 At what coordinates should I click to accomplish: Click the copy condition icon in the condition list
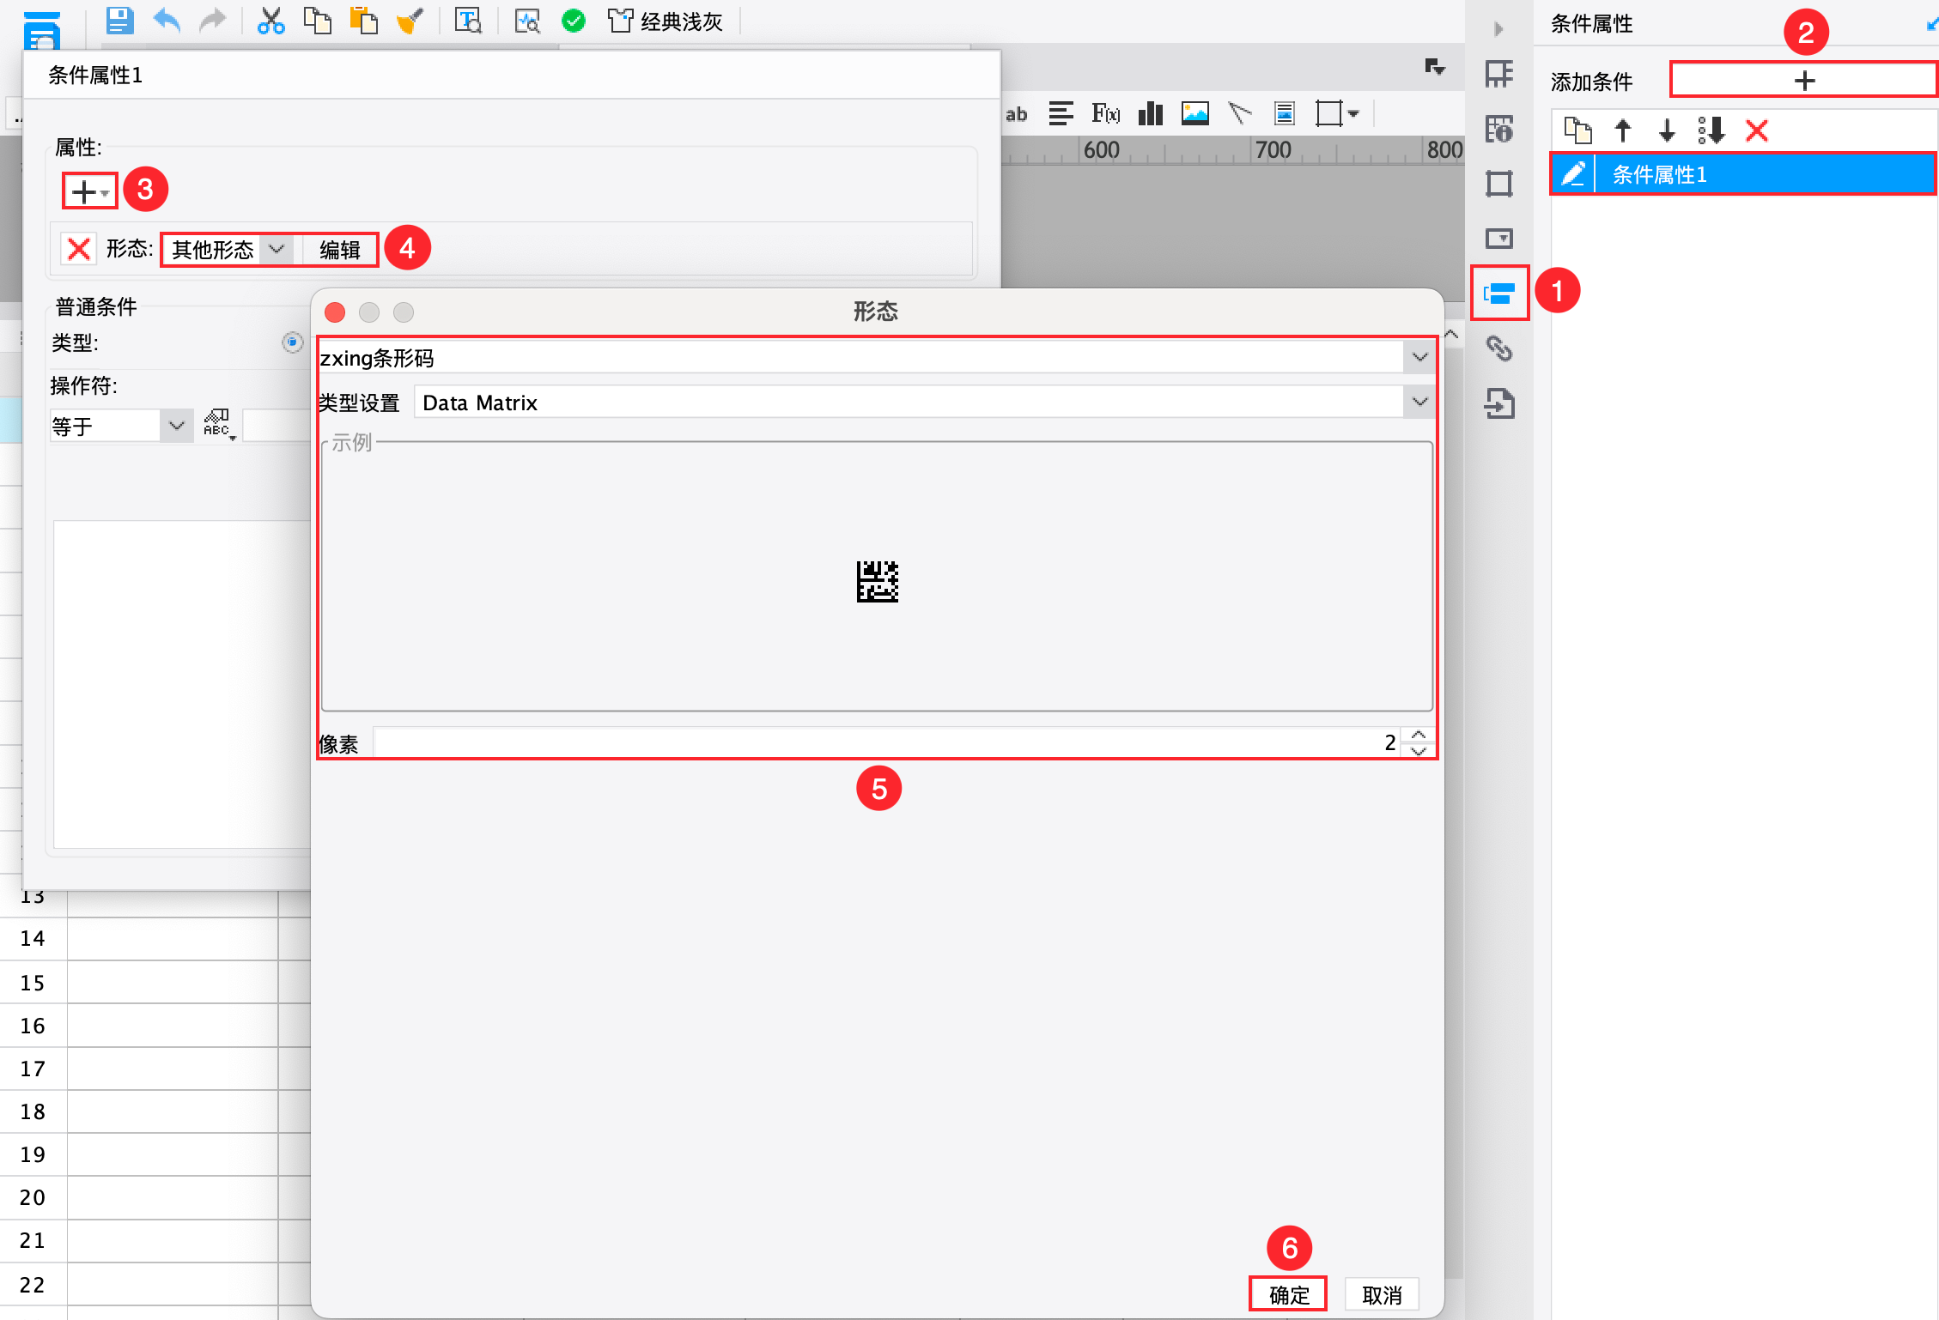pyautogui.click(x=1578, y=130)
